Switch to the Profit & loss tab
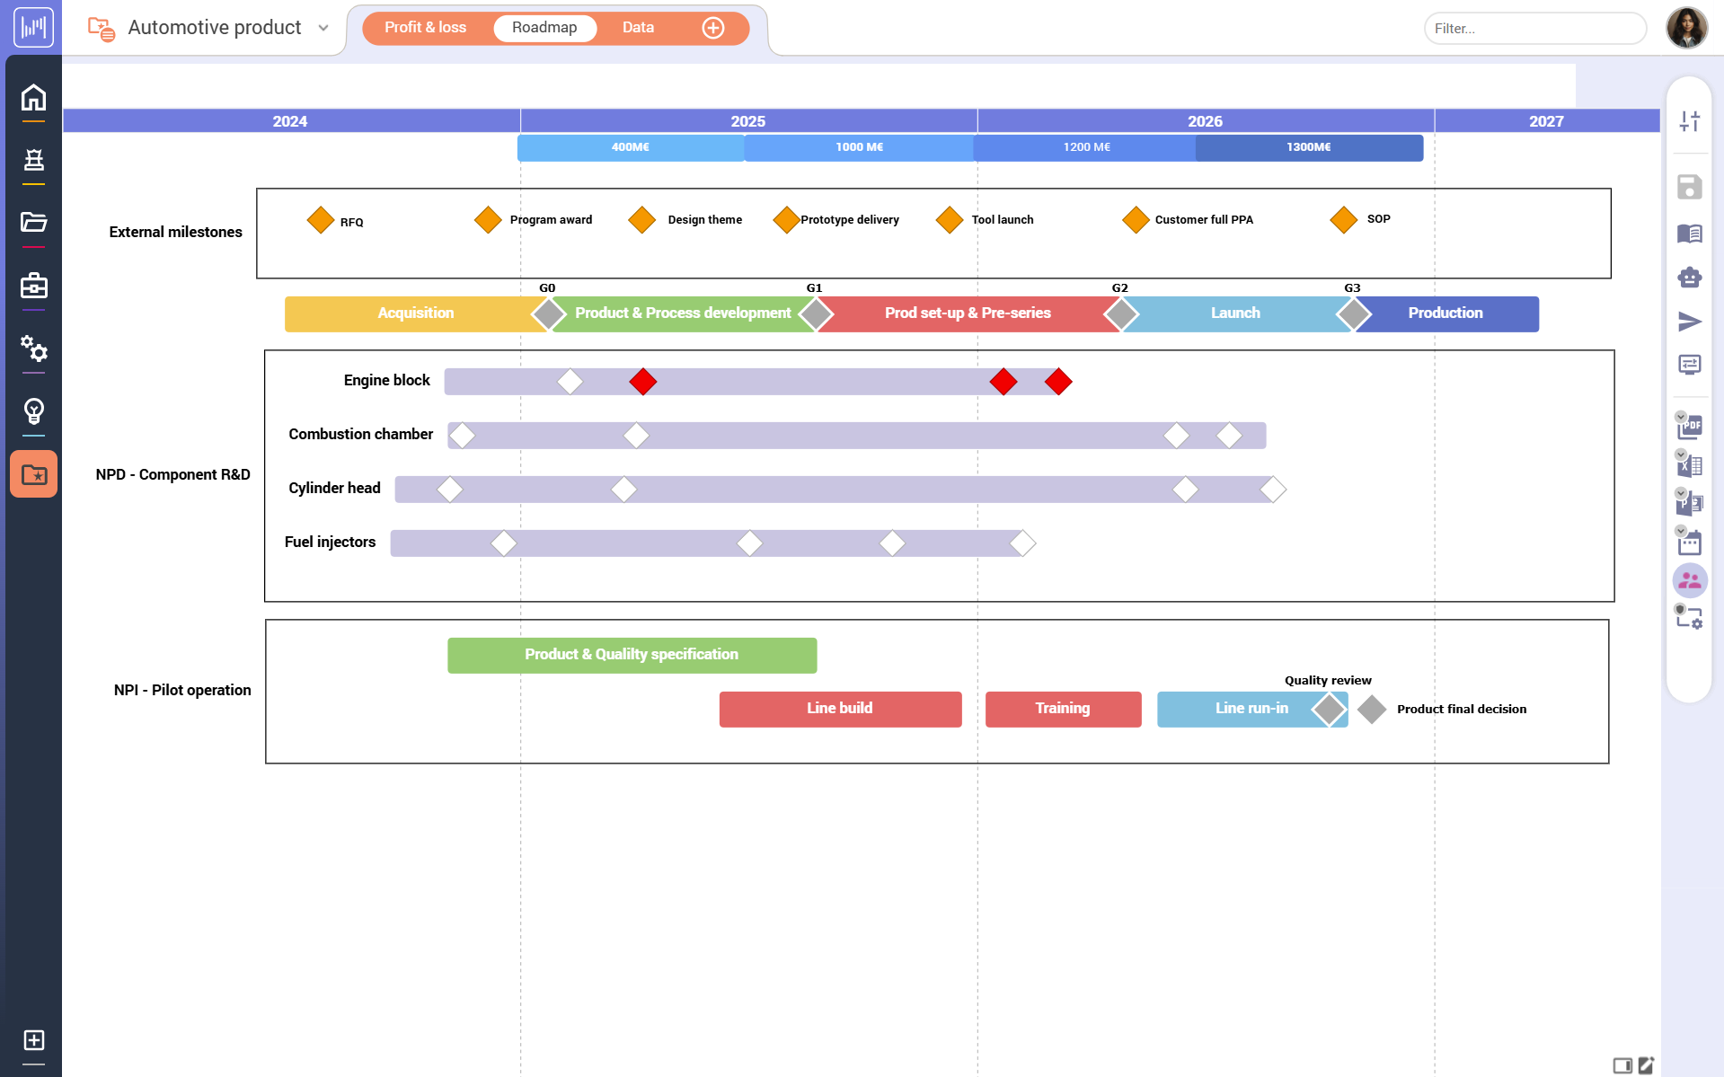This screenshot has height=1077, width=1724. click(425, 28)
